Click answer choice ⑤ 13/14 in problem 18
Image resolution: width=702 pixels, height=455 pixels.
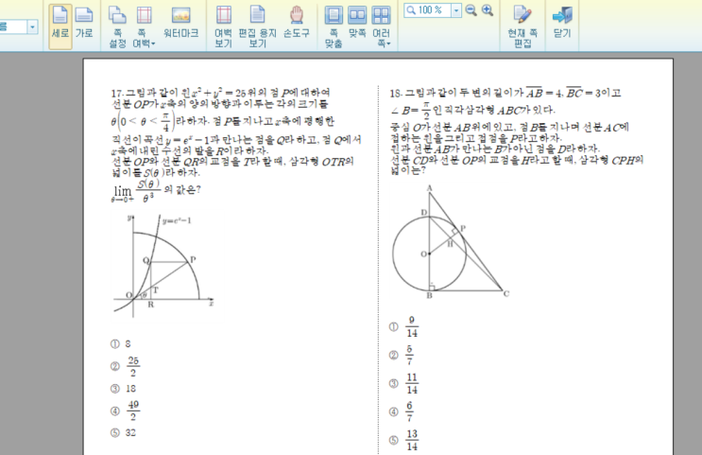tap(403, 440)
